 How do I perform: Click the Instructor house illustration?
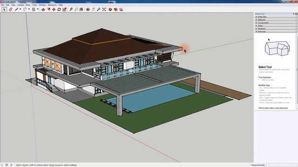pyautogui.click(x=277, y=49)
